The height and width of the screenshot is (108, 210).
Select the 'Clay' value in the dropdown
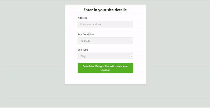click(83, 56)
